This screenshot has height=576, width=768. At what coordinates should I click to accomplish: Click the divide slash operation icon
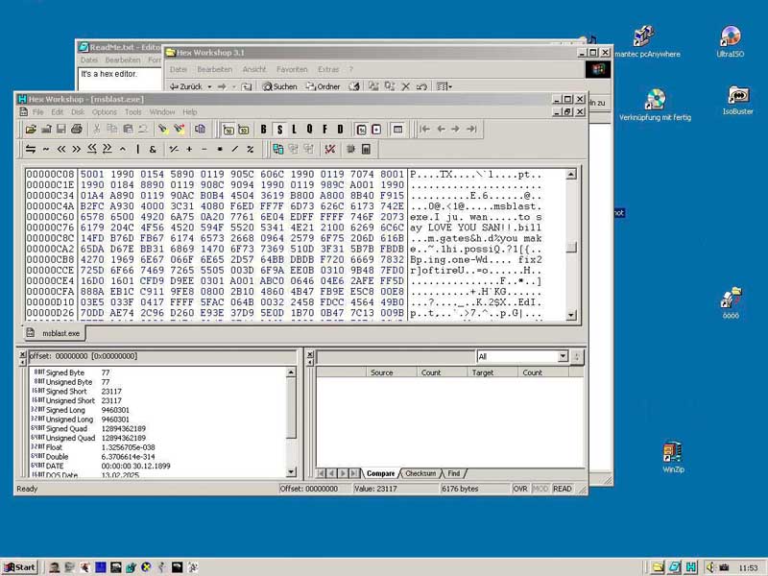(235, 150)
